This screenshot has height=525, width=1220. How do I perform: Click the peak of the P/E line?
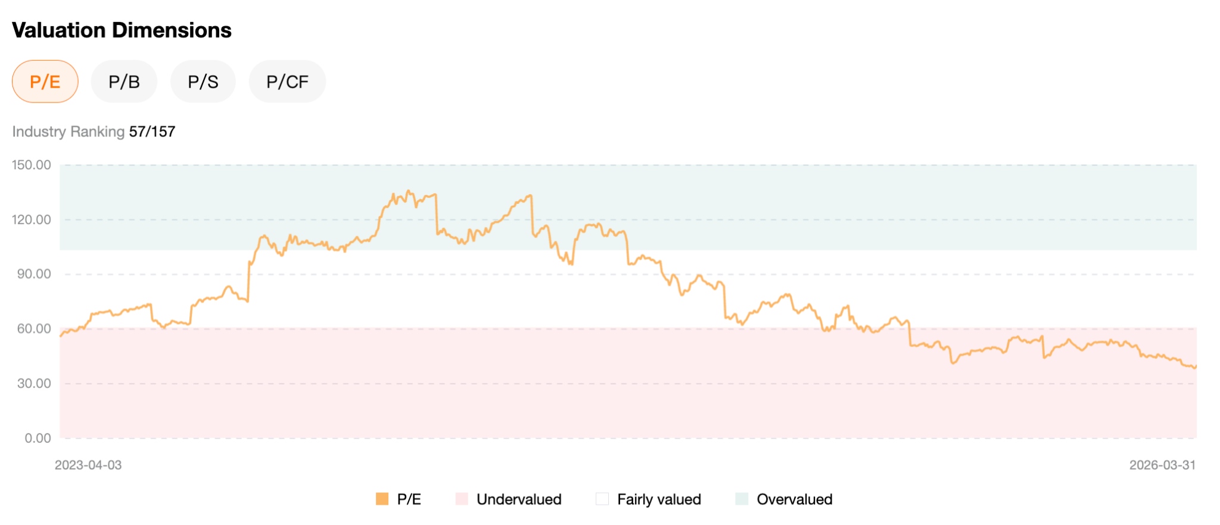[x=408, y=190]
